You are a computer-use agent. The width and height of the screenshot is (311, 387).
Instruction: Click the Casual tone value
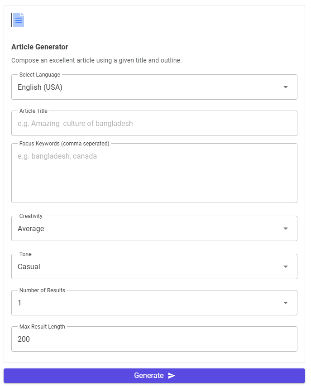[29, 267]
